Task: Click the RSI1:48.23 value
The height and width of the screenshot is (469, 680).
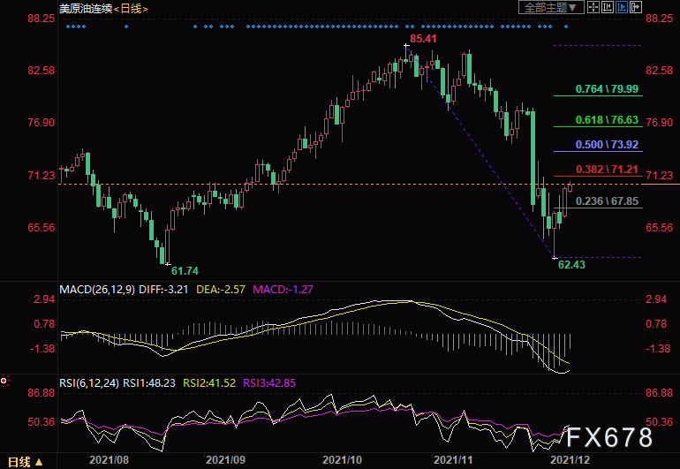Action: tap(149, 383)
